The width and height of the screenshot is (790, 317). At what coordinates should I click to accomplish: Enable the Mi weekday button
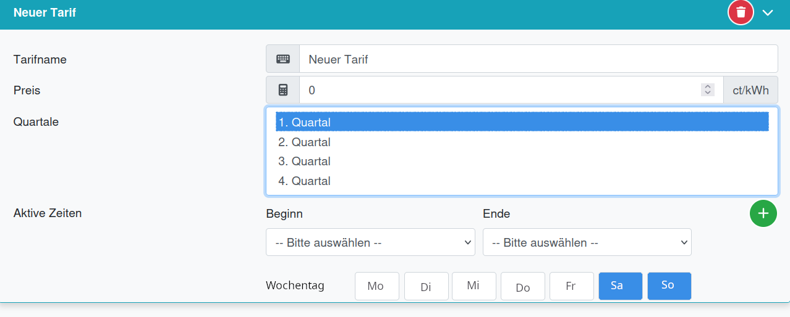tap(474, 286)
